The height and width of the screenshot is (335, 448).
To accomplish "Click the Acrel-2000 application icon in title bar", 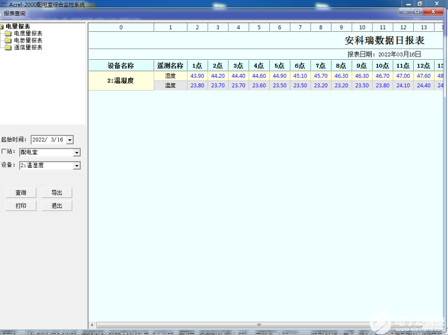I will (4, 3).
